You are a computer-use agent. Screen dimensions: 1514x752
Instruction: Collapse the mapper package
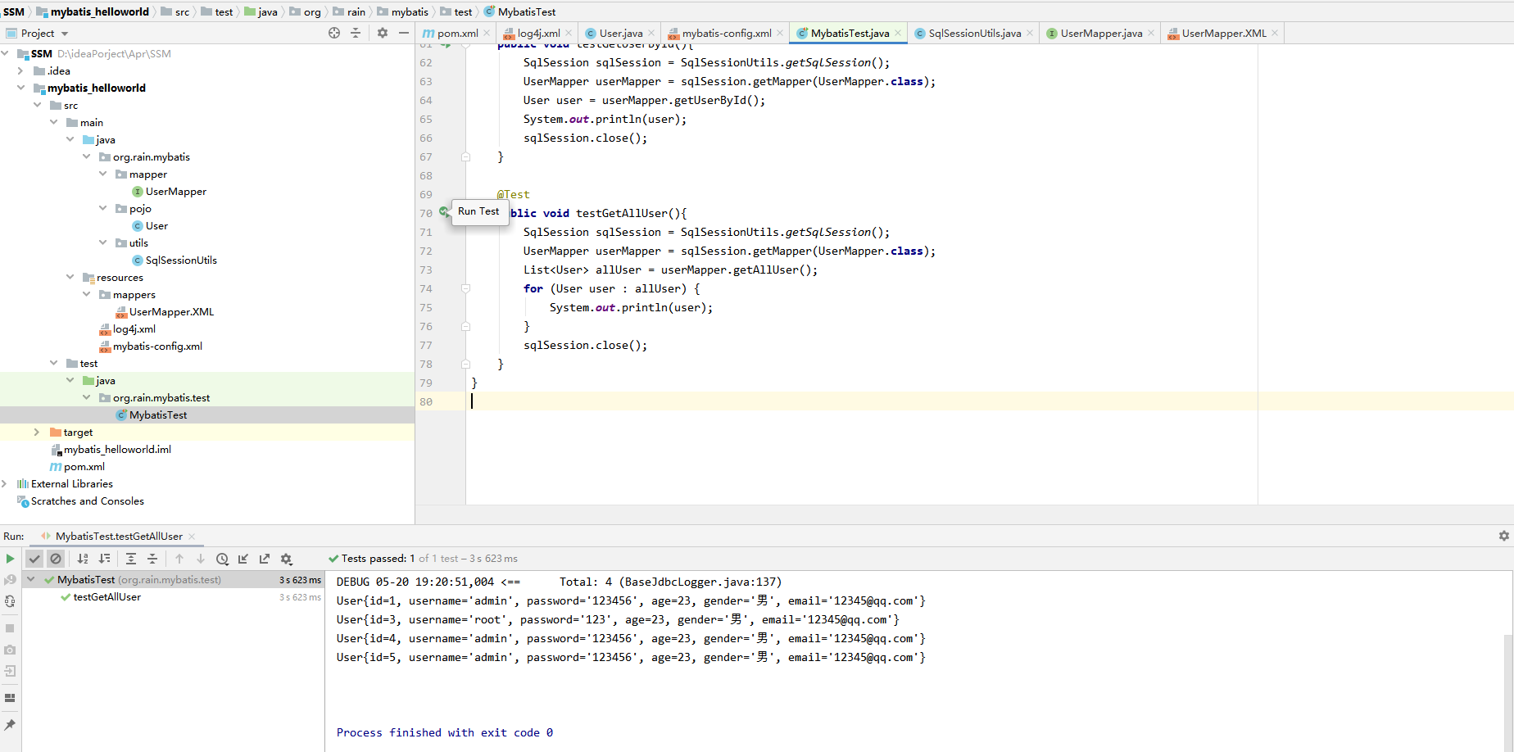(x=102, y=174)
